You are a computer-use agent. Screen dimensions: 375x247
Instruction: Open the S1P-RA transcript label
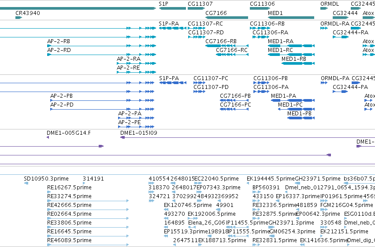(169, 24)
